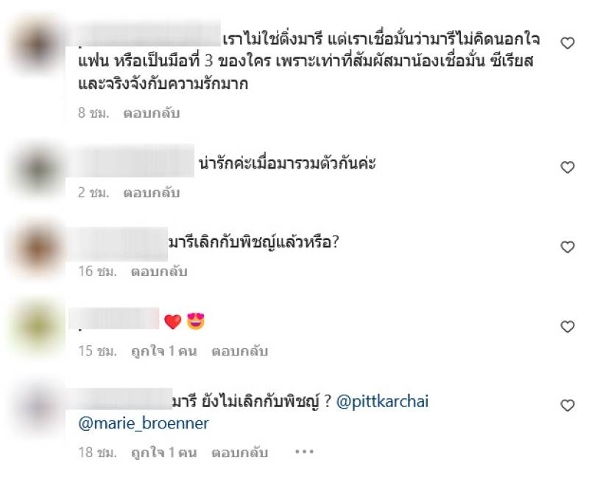Open green avatar of the emoji commenter
This screenshot has height=480, width=589.
[36, 328]
